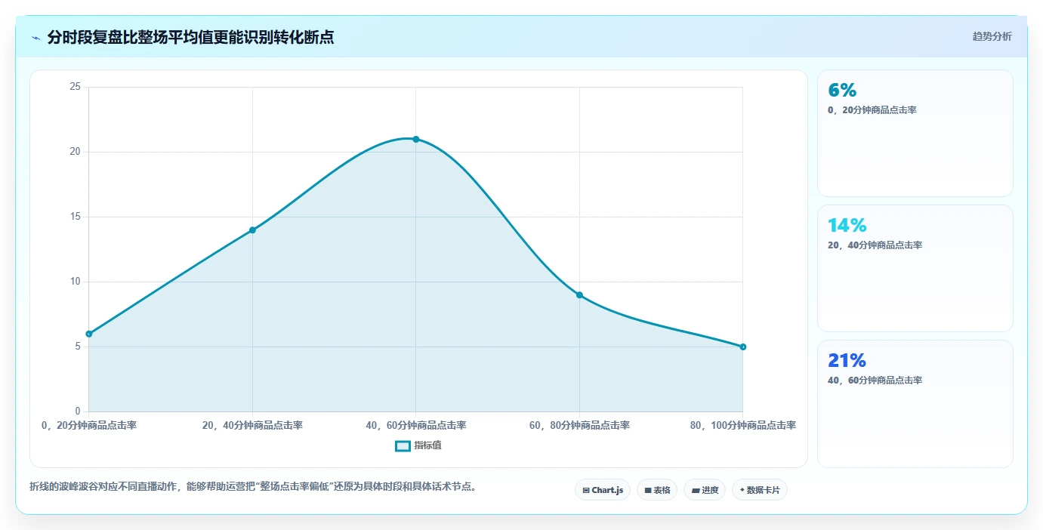This screenshot has height=530, width=1043.
Task: Click the title 分时段复盘比整场平均值更能识别转化断点
Action: point(190,38)
